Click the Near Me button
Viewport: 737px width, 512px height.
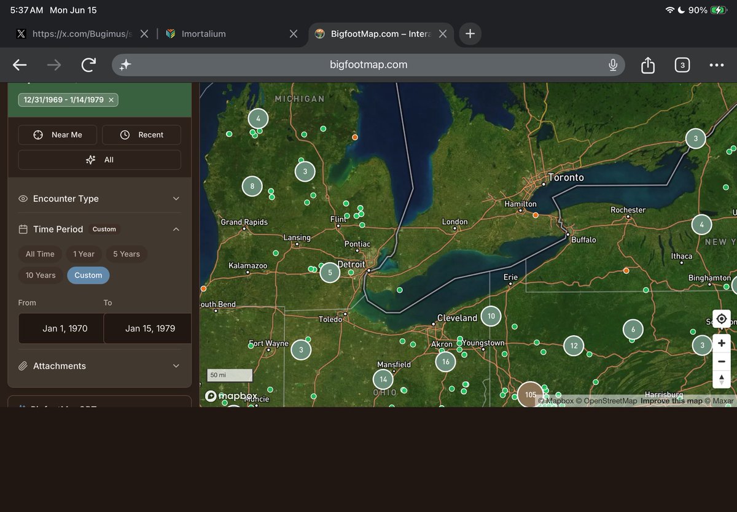point(58,135)
